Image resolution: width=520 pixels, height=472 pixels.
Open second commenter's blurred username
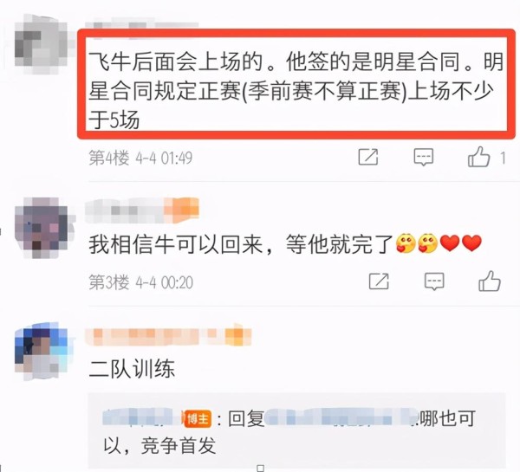pos(141,210)
